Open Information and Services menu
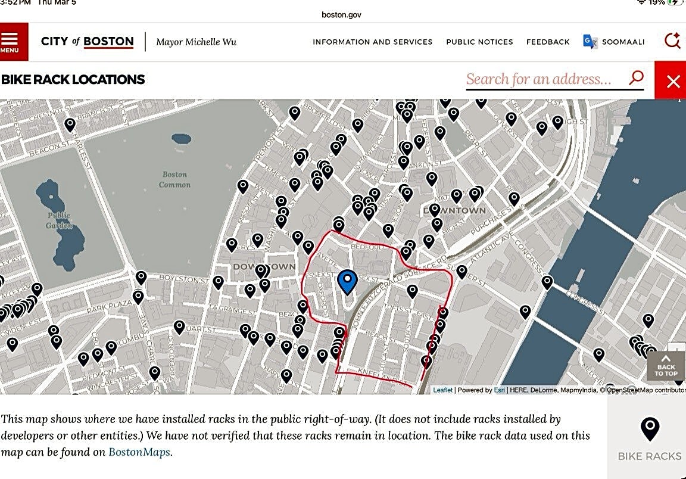Viewport: 686px width, 479px height. click(x=372, y=42)
